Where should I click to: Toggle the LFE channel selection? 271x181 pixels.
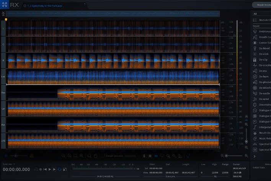pyautogui.click(x=3, y=141)
